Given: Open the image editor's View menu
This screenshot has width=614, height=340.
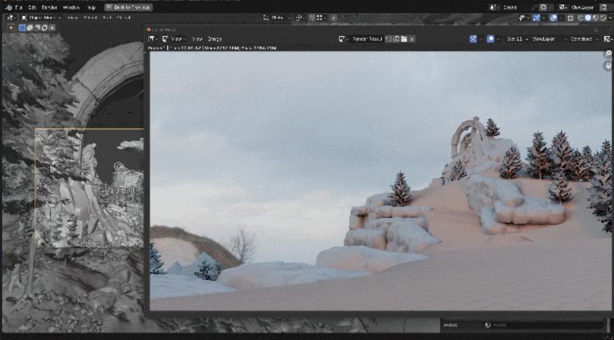Looking at the screenshot, I should (x=176, y=39).
